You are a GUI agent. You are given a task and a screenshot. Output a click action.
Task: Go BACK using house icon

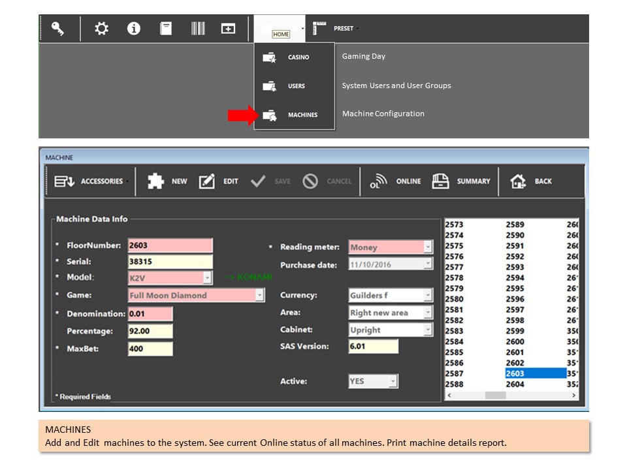point(518,181)
